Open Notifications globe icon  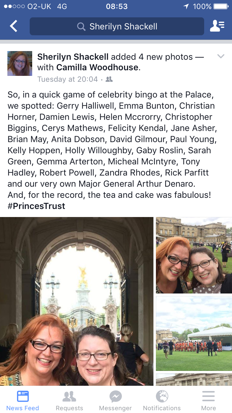pos(162,396)
